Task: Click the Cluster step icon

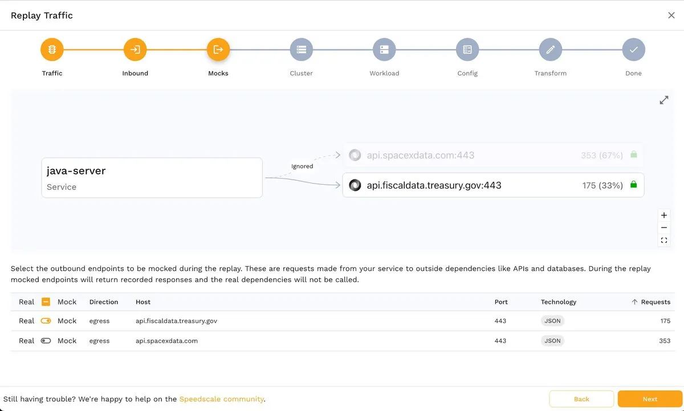Action: pos(301,50)
